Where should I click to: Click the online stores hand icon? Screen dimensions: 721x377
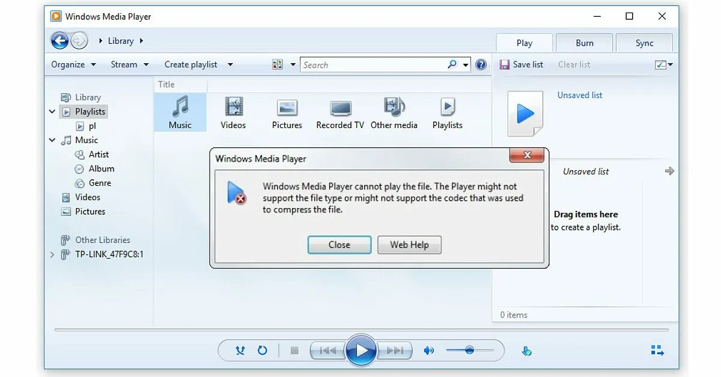tap(527, 351)
